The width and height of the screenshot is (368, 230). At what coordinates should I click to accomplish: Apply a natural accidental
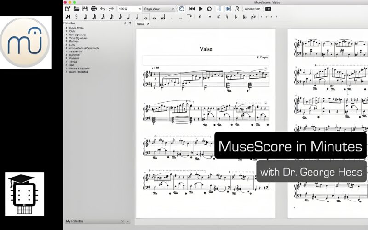coord(227,17)
